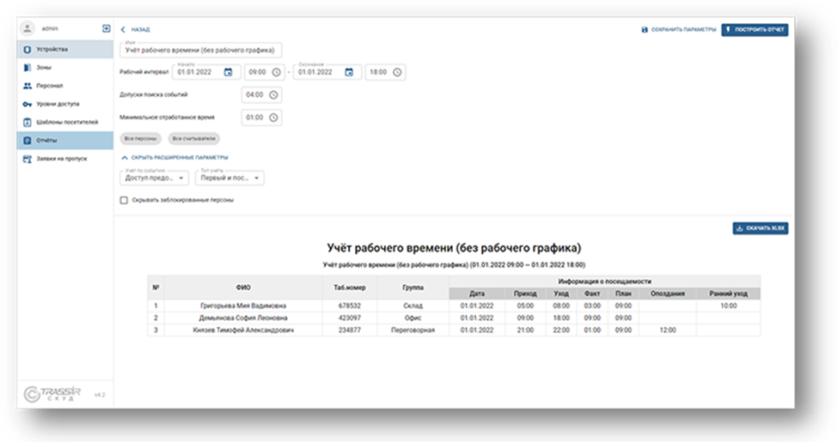Click the Шаблоны посетителей badge icon

click(28, 122)
